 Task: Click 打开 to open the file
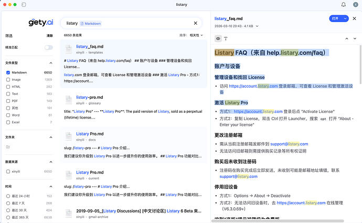[335, 18]
